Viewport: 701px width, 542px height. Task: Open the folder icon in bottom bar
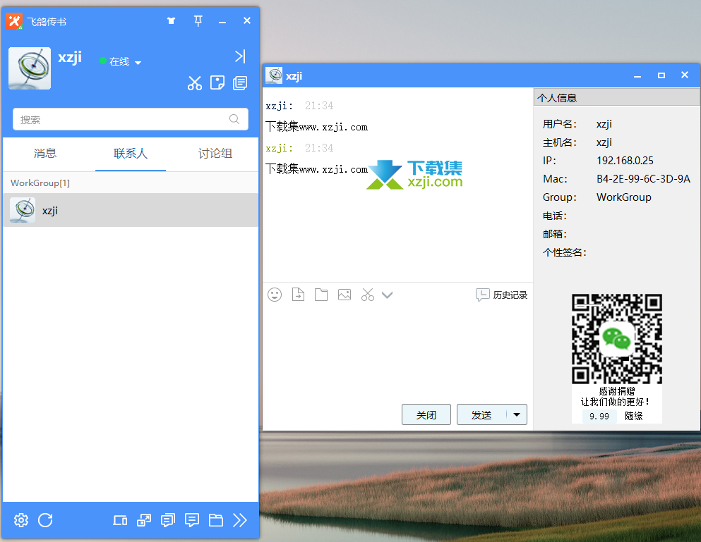click(x=216, y=520)
